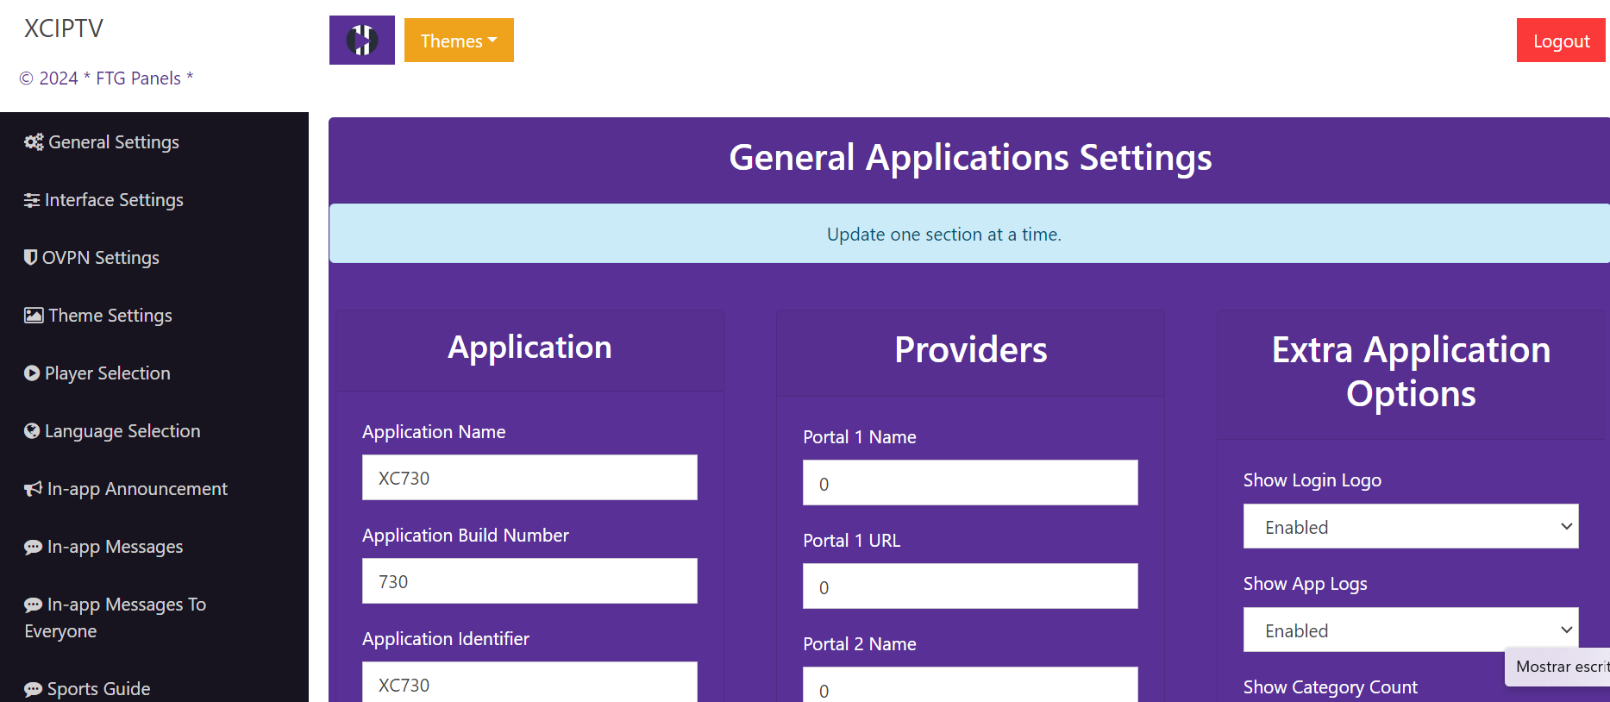1610x702 pixels.
Task: Expand the Show Login Logo dropdown
Action: click(1410, 527)
